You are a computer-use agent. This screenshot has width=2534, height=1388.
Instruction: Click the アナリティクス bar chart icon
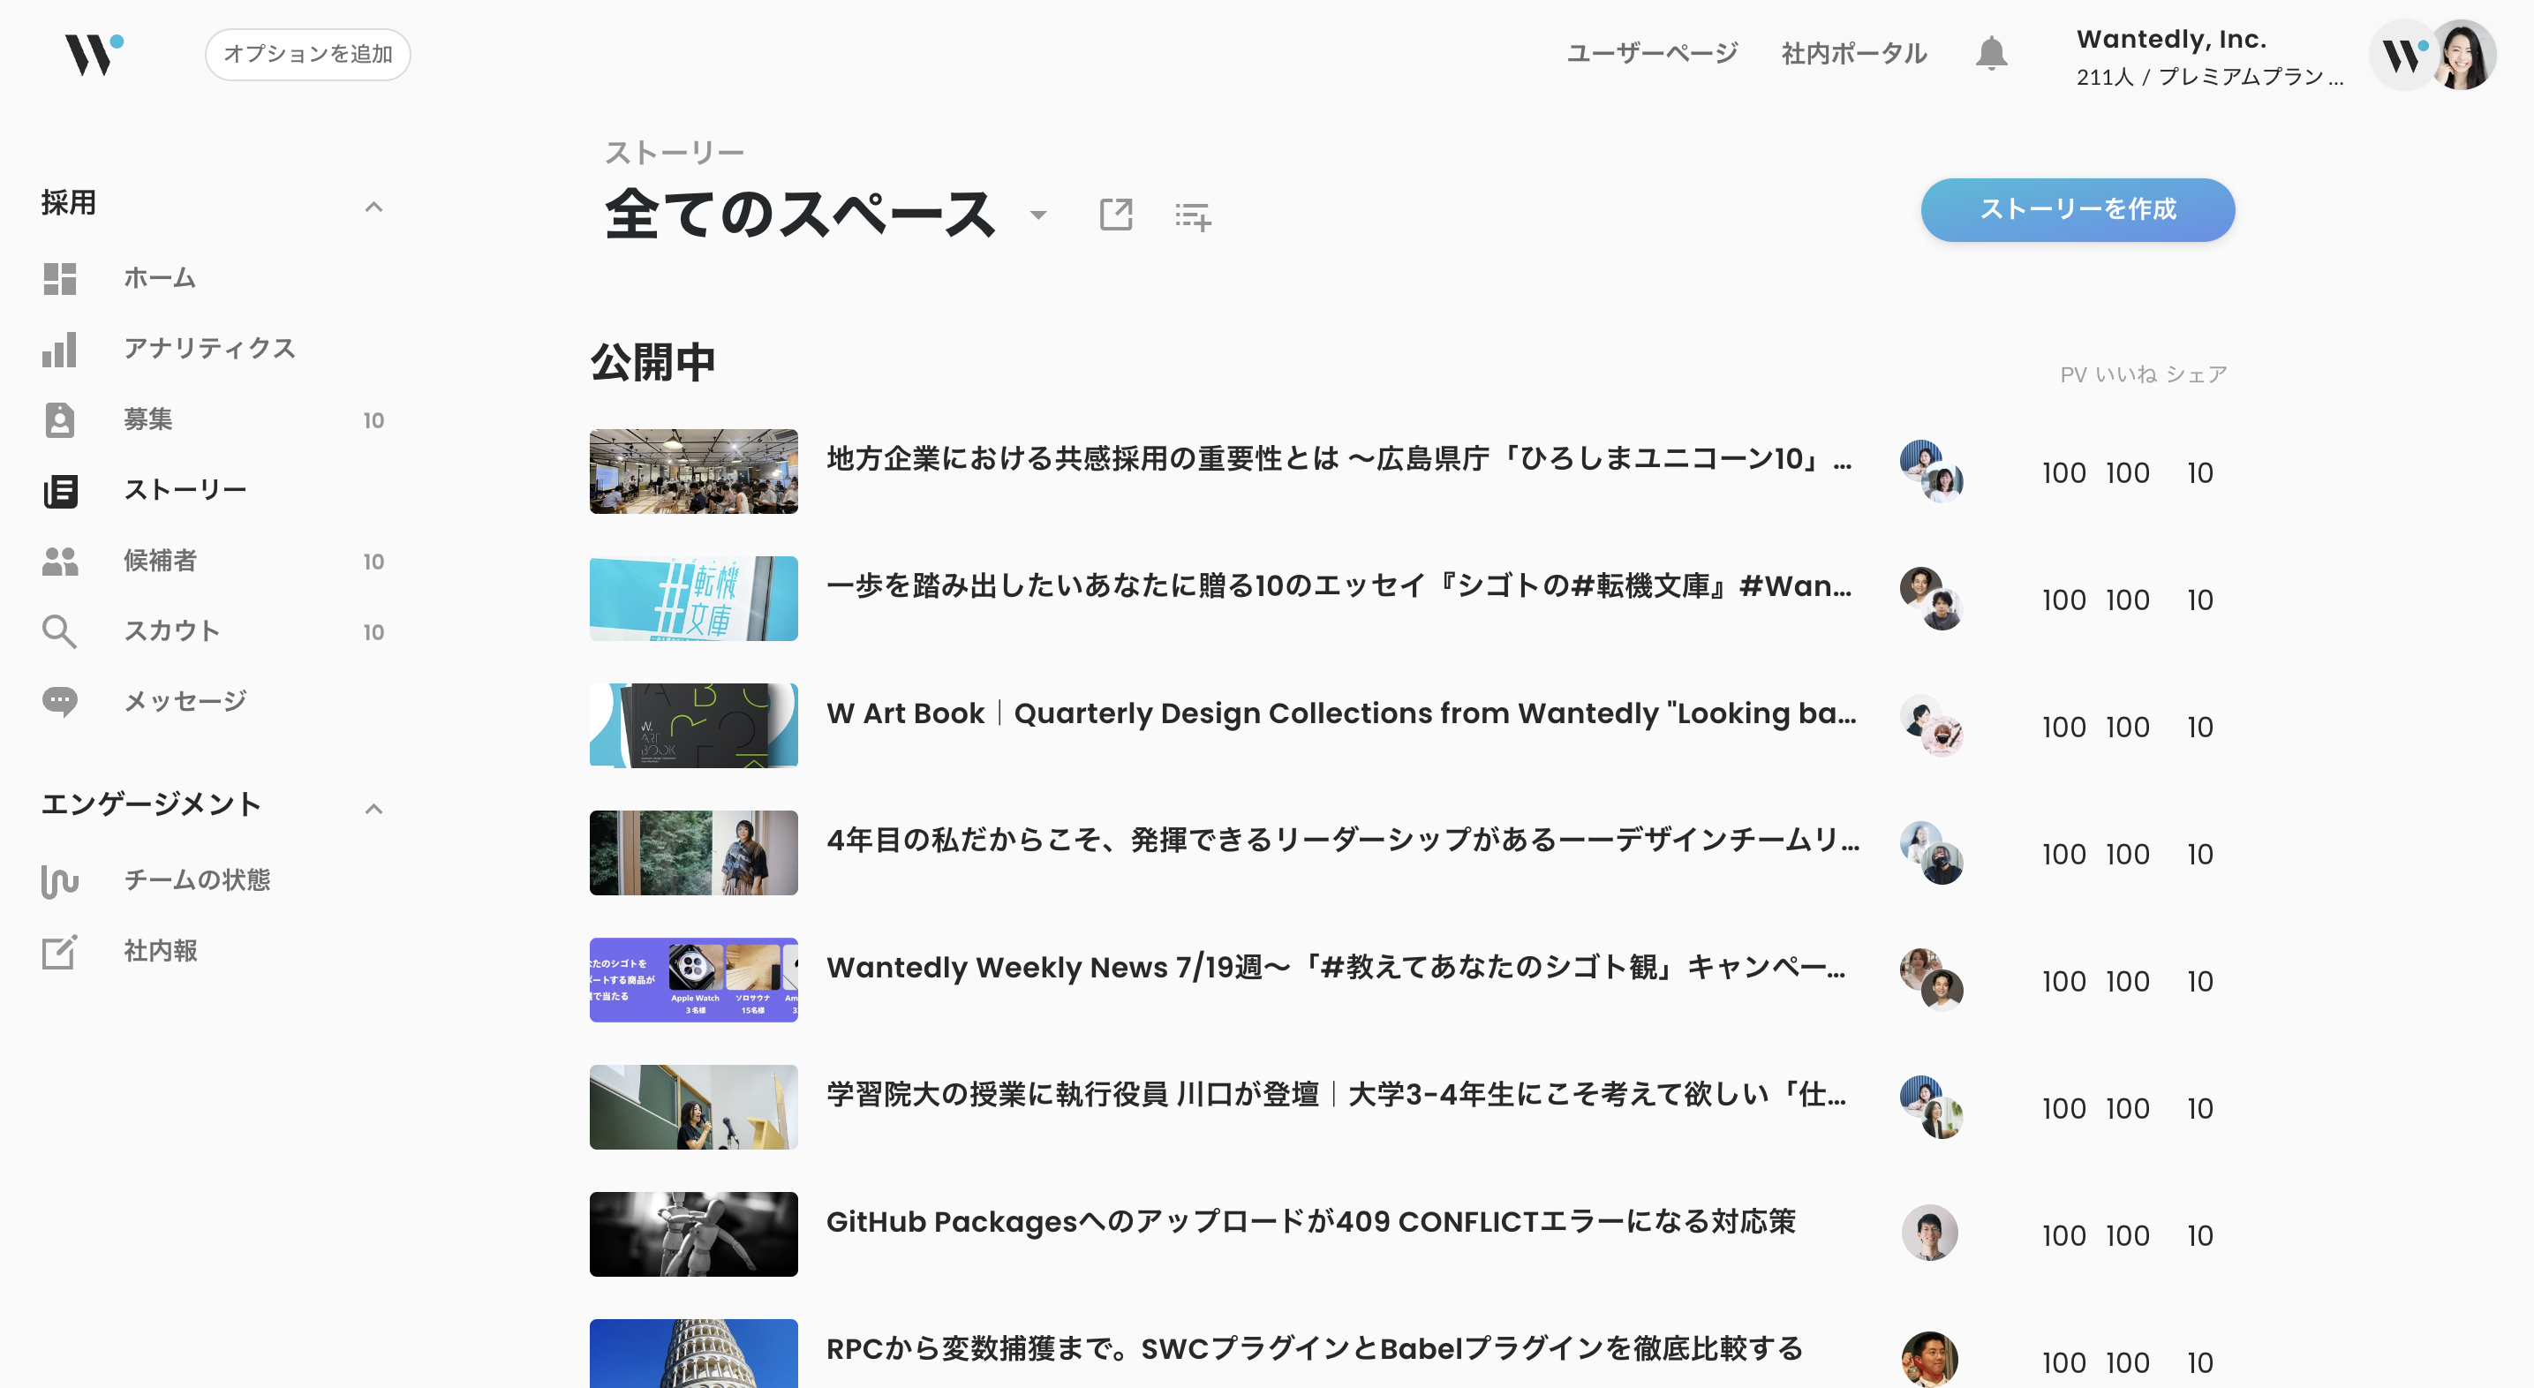[x=60, y=350]
